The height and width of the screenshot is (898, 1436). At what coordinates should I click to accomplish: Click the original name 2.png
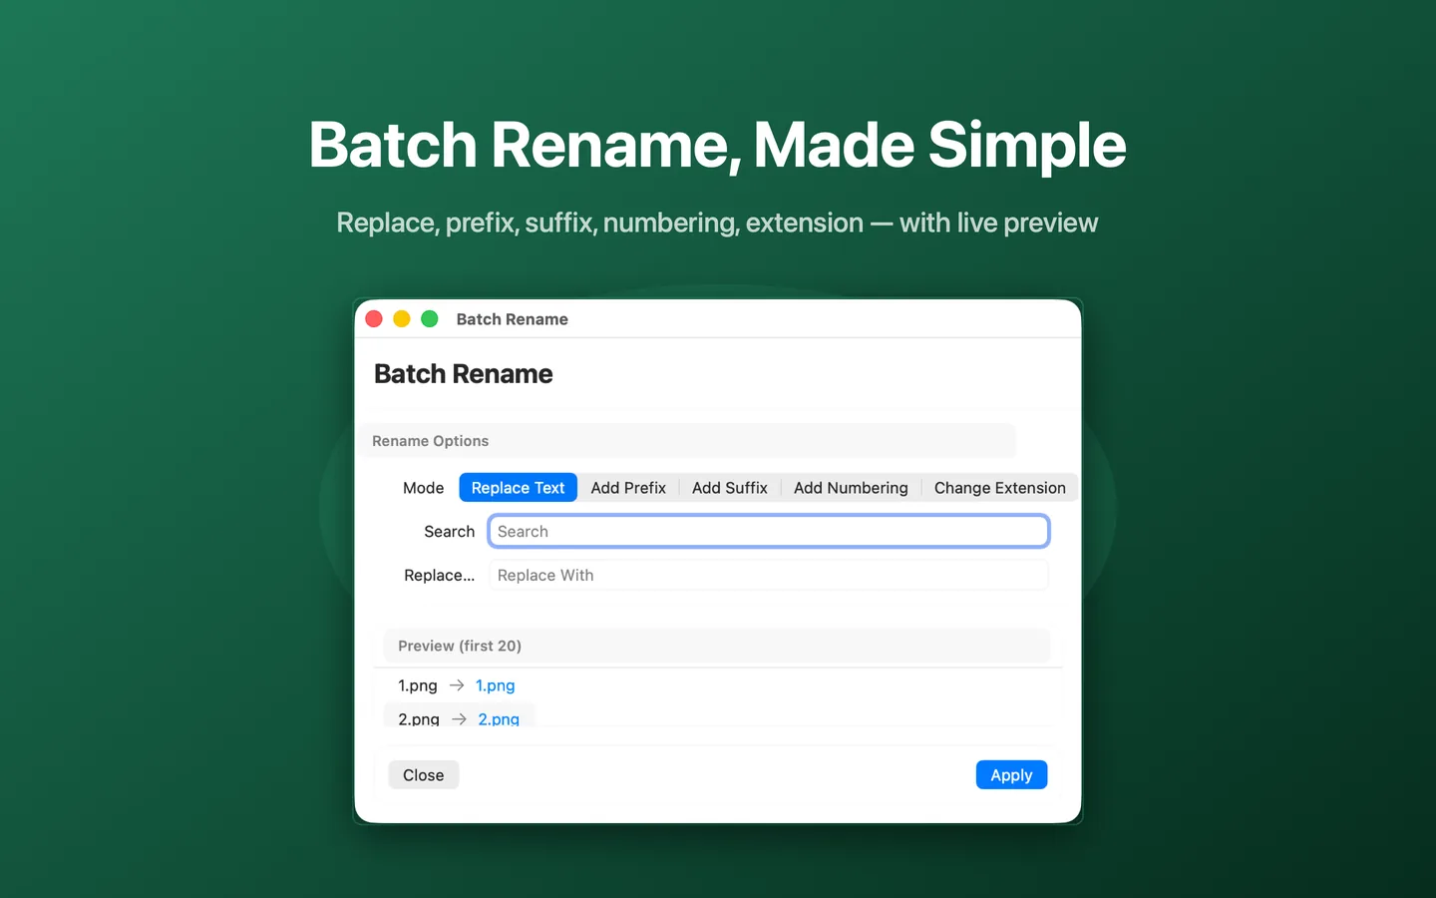pos(419,718)
